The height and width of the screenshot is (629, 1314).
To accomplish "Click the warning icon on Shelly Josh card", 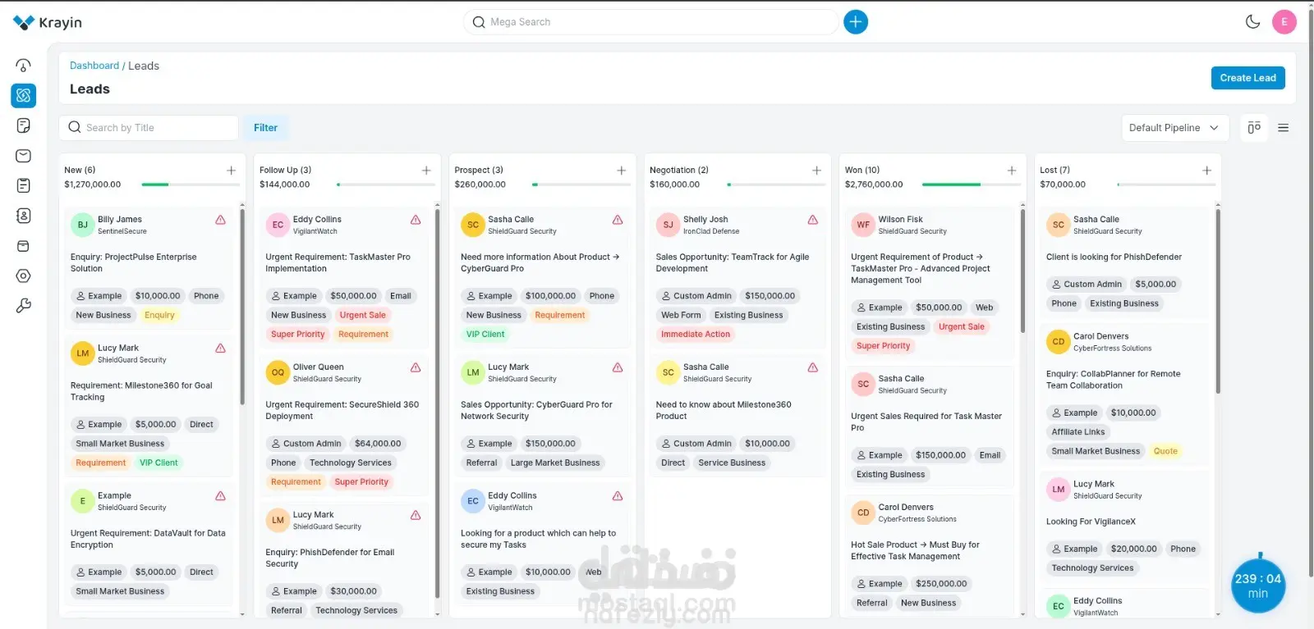I will tap(813, 220).
